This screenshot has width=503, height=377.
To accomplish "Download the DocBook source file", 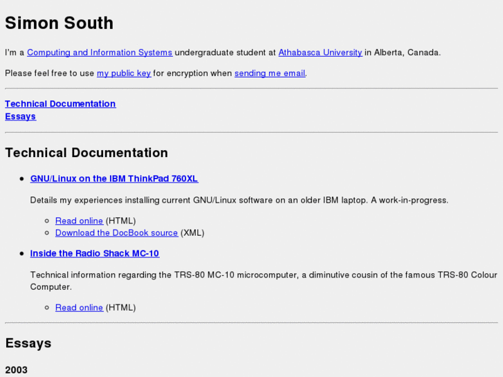I will (x=116, y=232).
